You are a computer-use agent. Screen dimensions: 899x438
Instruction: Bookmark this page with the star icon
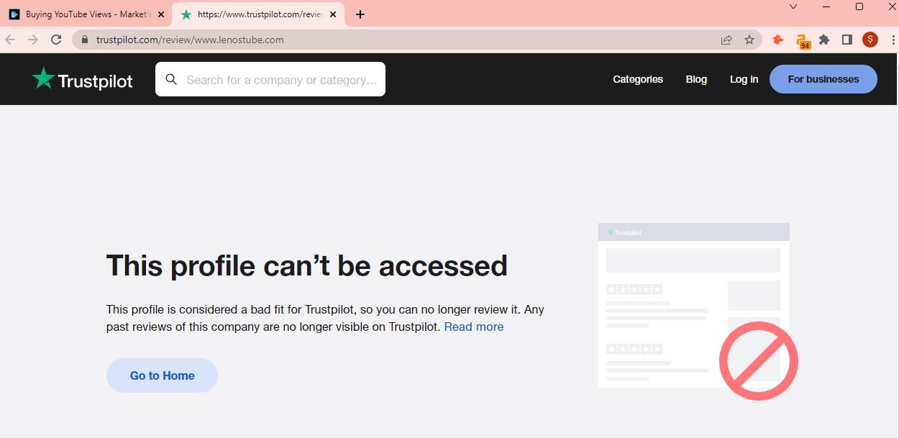(x=749, y=40)
